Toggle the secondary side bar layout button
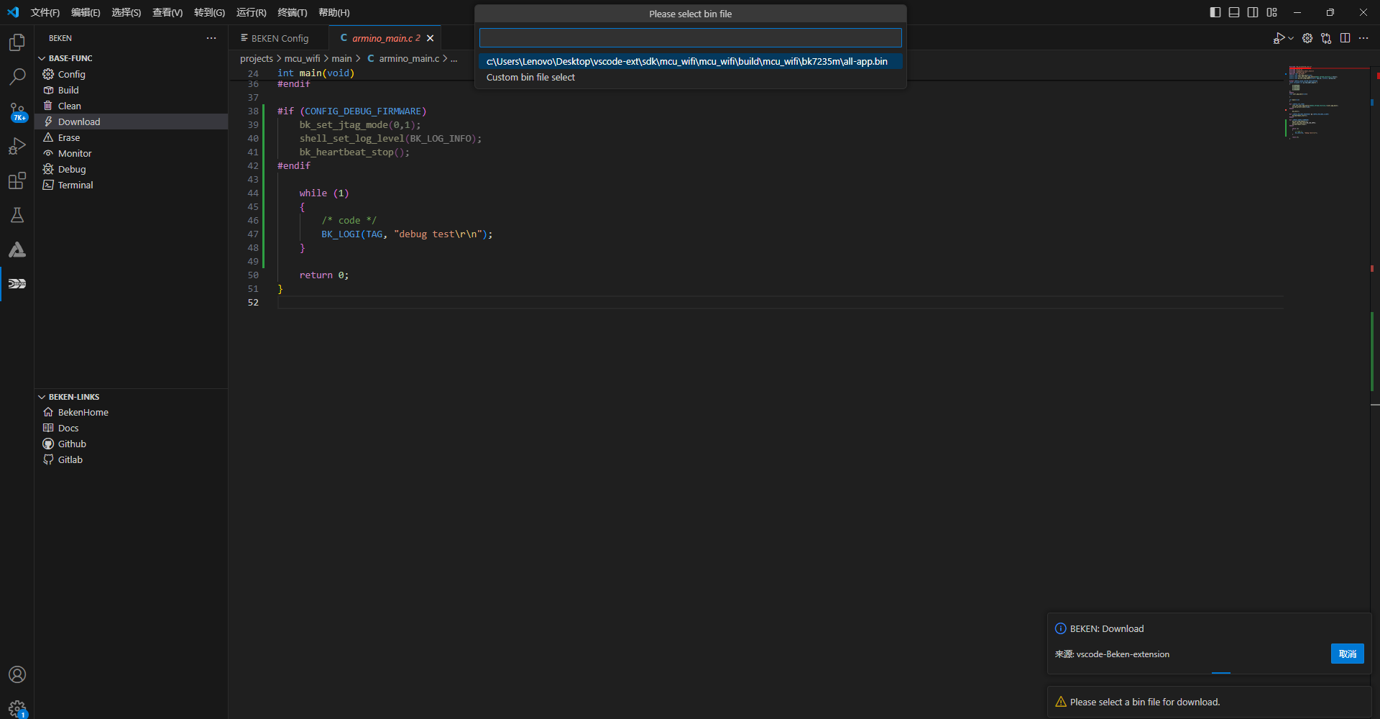Screen dimensions: 1380x719 coord(1253,12)
